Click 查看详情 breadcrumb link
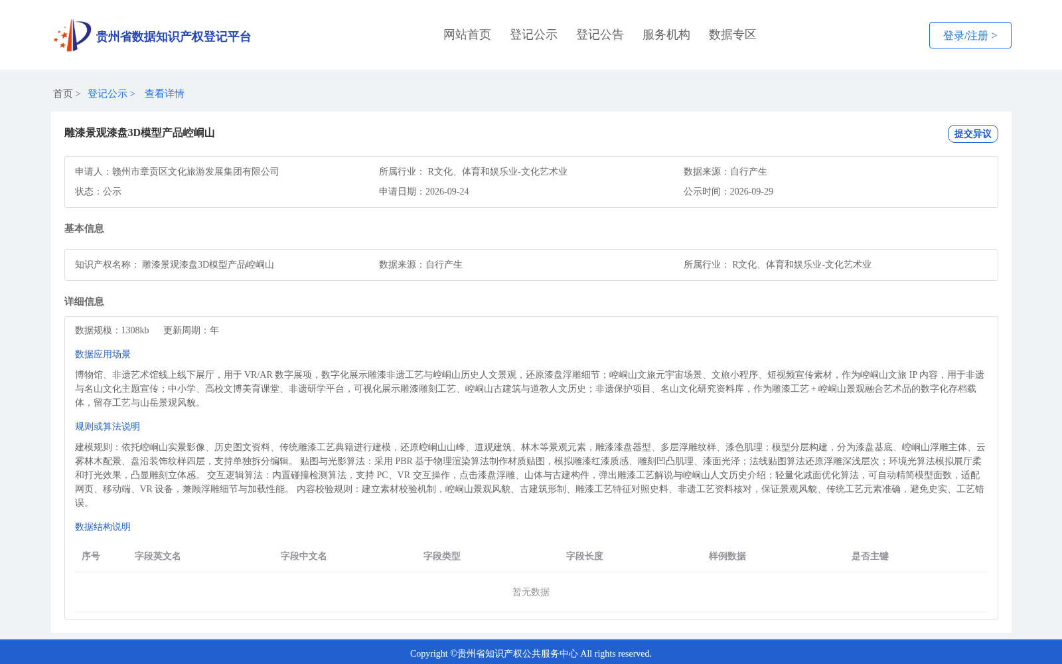Image resolution: width=1062 pixels, height=664 pixels. click(x=165, y=94)
